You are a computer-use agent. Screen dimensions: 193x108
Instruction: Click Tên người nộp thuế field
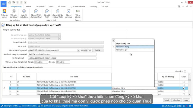(x=66, y=43)
